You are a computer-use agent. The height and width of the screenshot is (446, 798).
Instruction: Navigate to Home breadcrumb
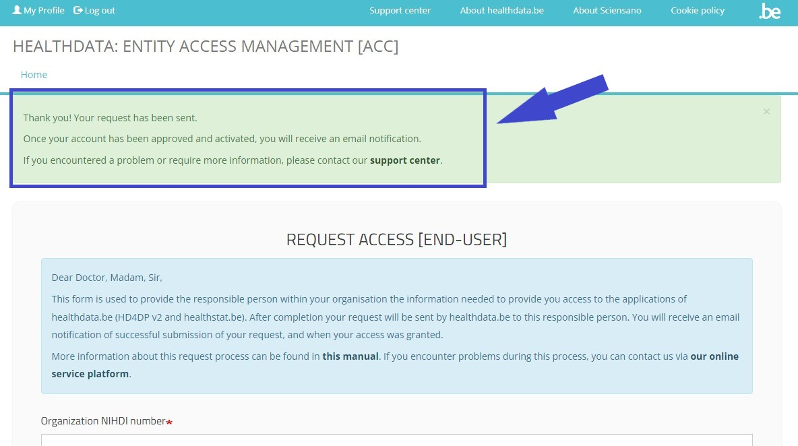coord(34,75)
